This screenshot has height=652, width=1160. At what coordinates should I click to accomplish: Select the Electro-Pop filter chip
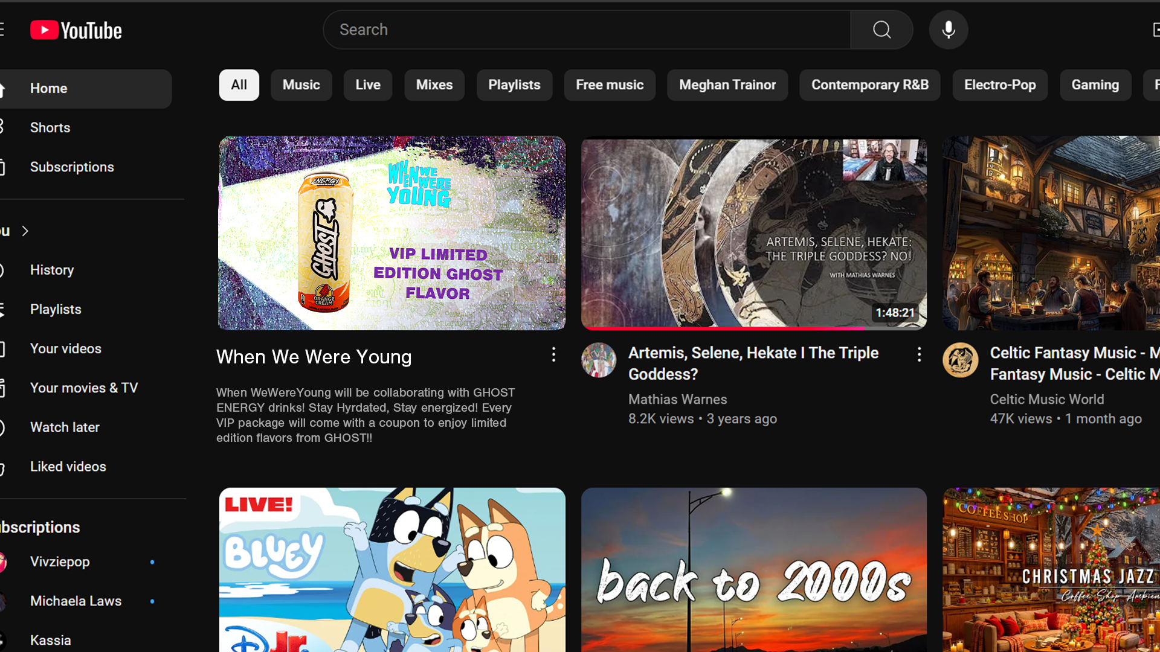pyautogui.click(x=1000, y=85)
